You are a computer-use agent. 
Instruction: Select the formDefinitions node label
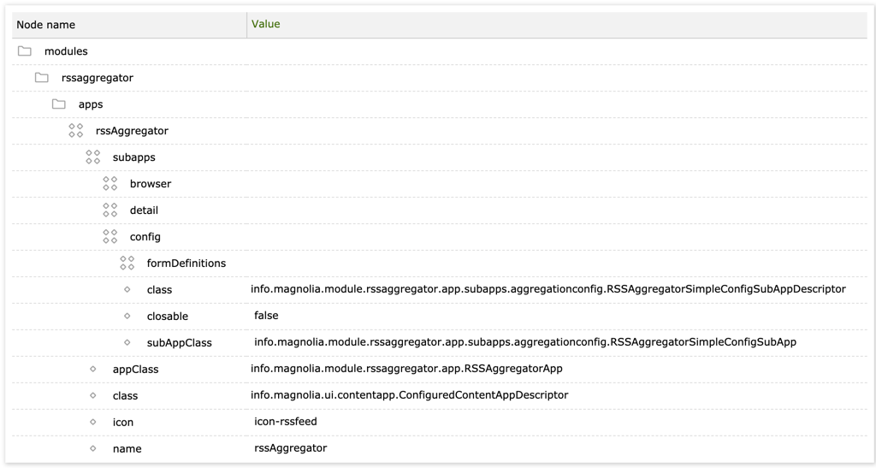coord(186,263)
